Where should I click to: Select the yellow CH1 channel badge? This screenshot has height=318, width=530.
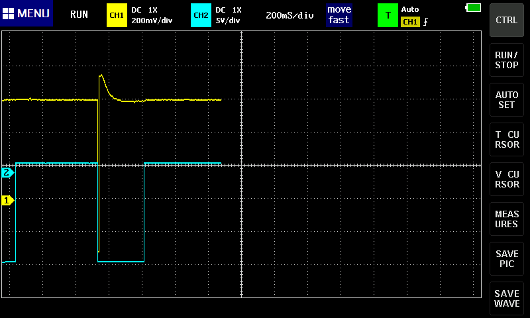[x=116, y=15]
